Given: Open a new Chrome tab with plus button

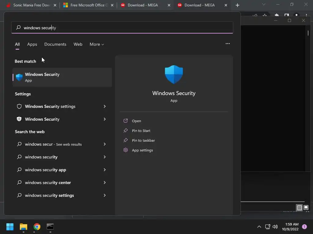Looking at the screenshot, I should point(237,5).
